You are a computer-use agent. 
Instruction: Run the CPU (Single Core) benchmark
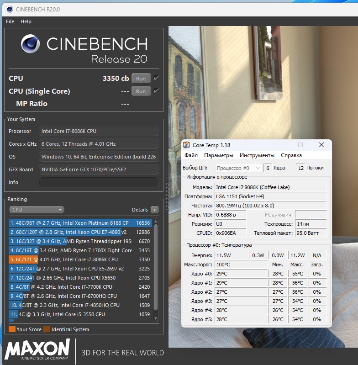[141, 91]
